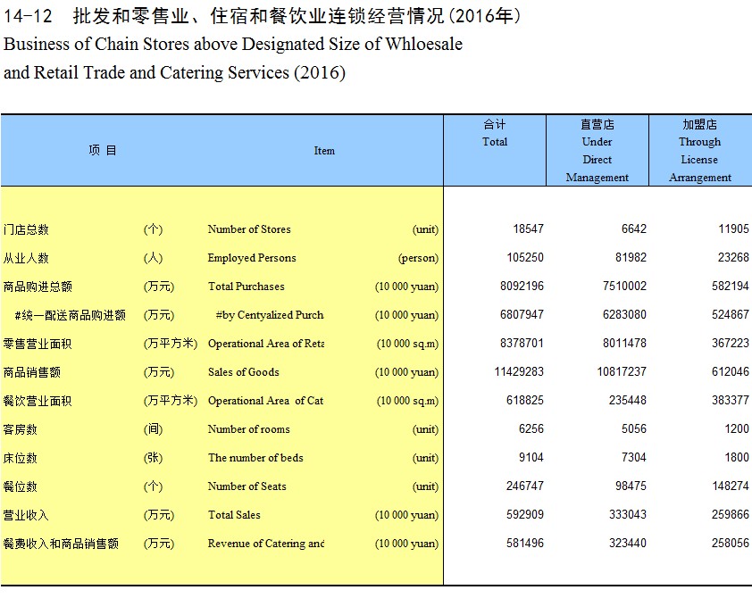Click the Item header cell

[x=324, y=151]
